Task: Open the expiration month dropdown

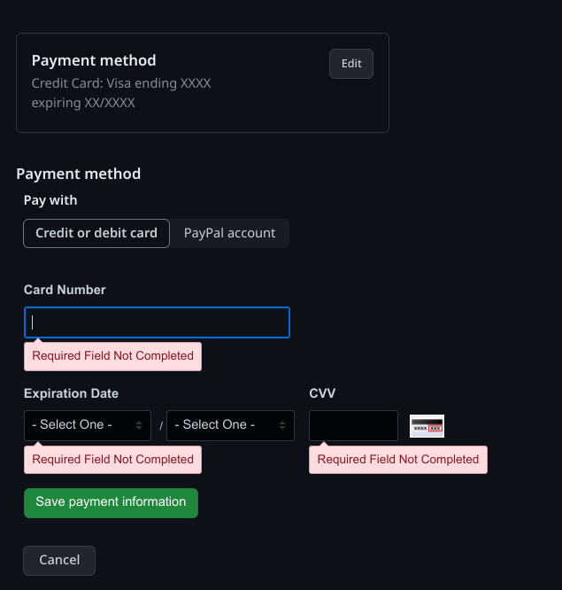Action: point(88,425)
